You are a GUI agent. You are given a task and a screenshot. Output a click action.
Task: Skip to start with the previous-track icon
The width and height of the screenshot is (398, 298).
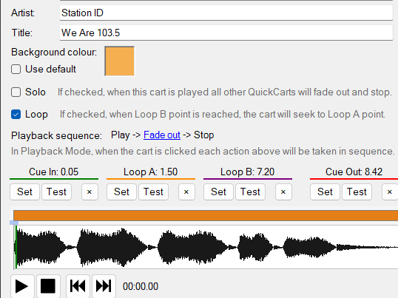[78, 286]
